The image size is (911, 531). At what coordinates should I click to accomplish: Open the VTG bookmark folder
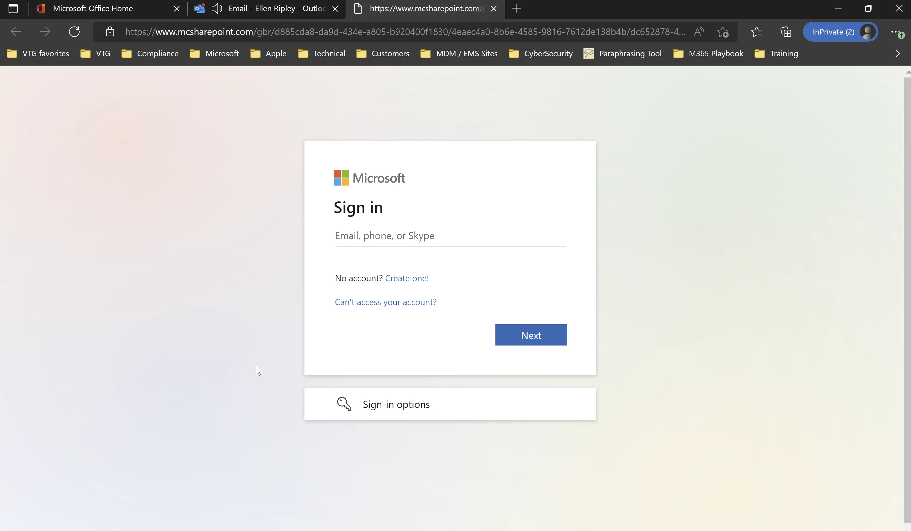95,54
